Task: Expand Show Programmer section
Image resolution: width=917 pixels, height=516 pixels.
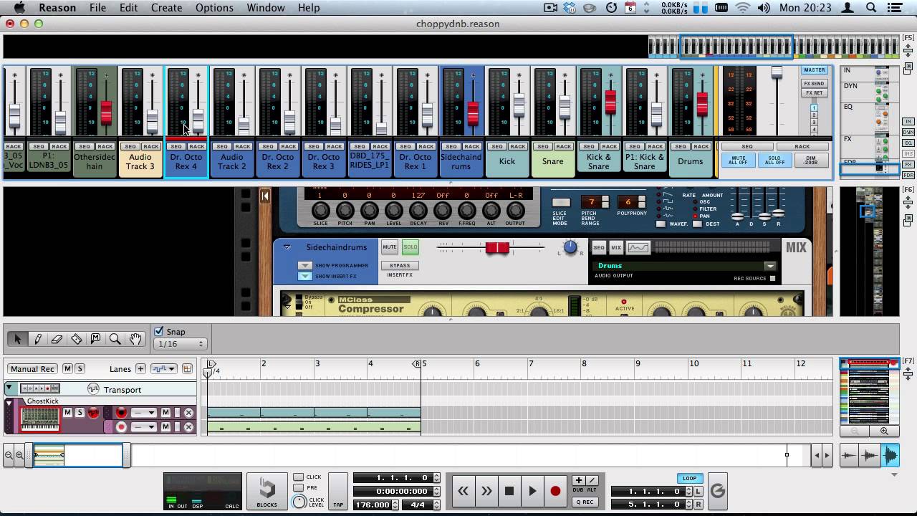Action: [x=304, y=266]
